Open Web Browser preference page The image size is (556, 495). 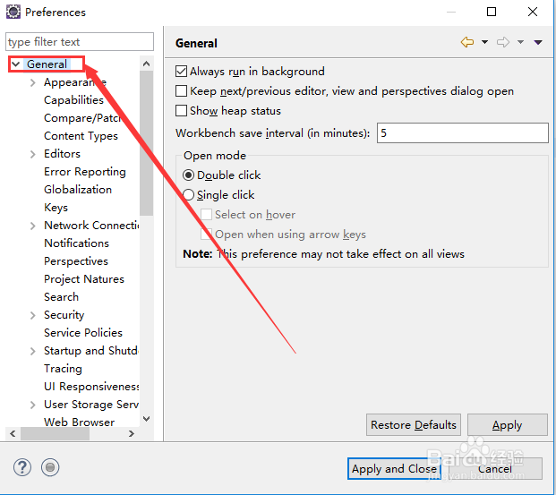(x=79, y=422)
